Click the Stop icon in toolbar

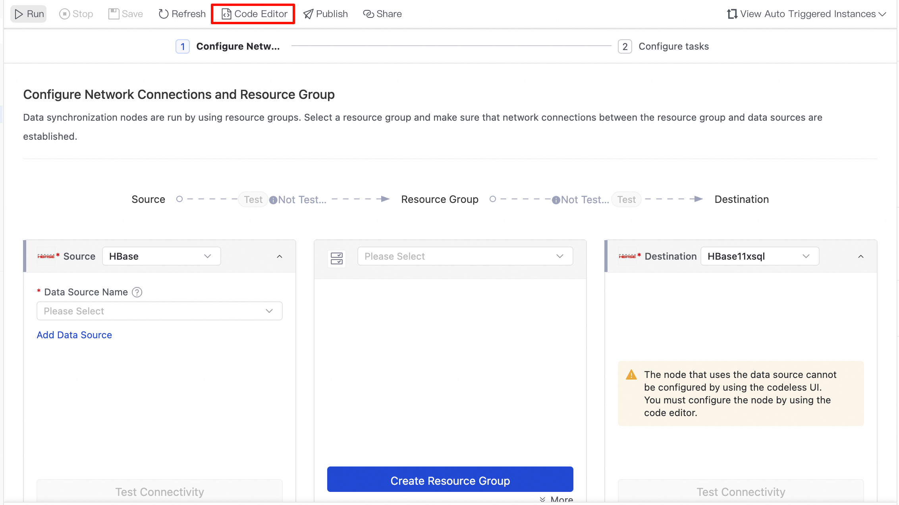tap(64, 14)
